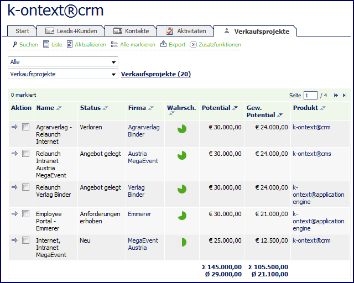Click the Aktualisieren toolbar link
Screen dimensions: 354x283
click(x=90, y=44)
